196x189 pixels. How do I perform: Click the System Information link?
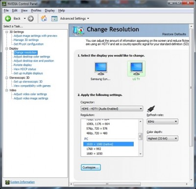[x=23, y=182]
